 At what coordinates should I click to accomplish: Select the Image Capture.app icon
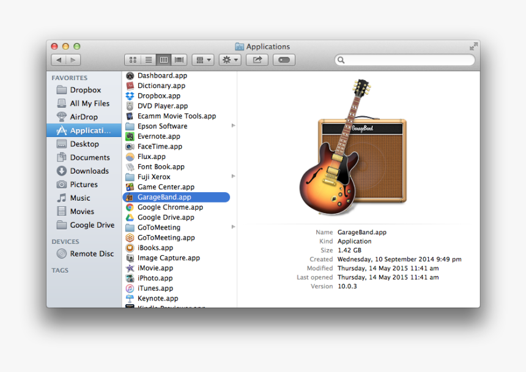tap(130, 258)
